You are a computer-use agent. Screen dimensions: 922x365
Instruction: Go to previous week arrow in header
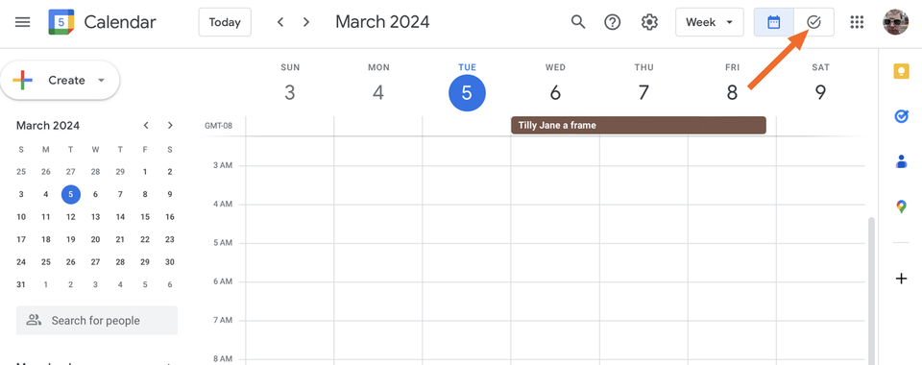click(x=280, y=22)
